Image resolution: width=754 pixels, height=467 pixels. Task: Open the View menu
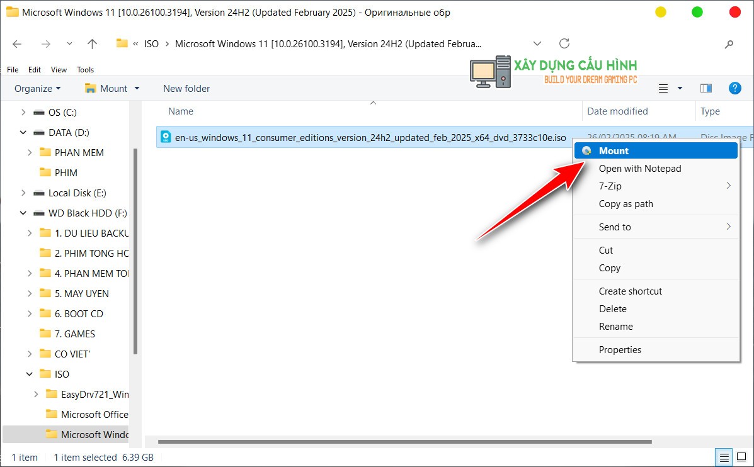[x=59, y=70]
